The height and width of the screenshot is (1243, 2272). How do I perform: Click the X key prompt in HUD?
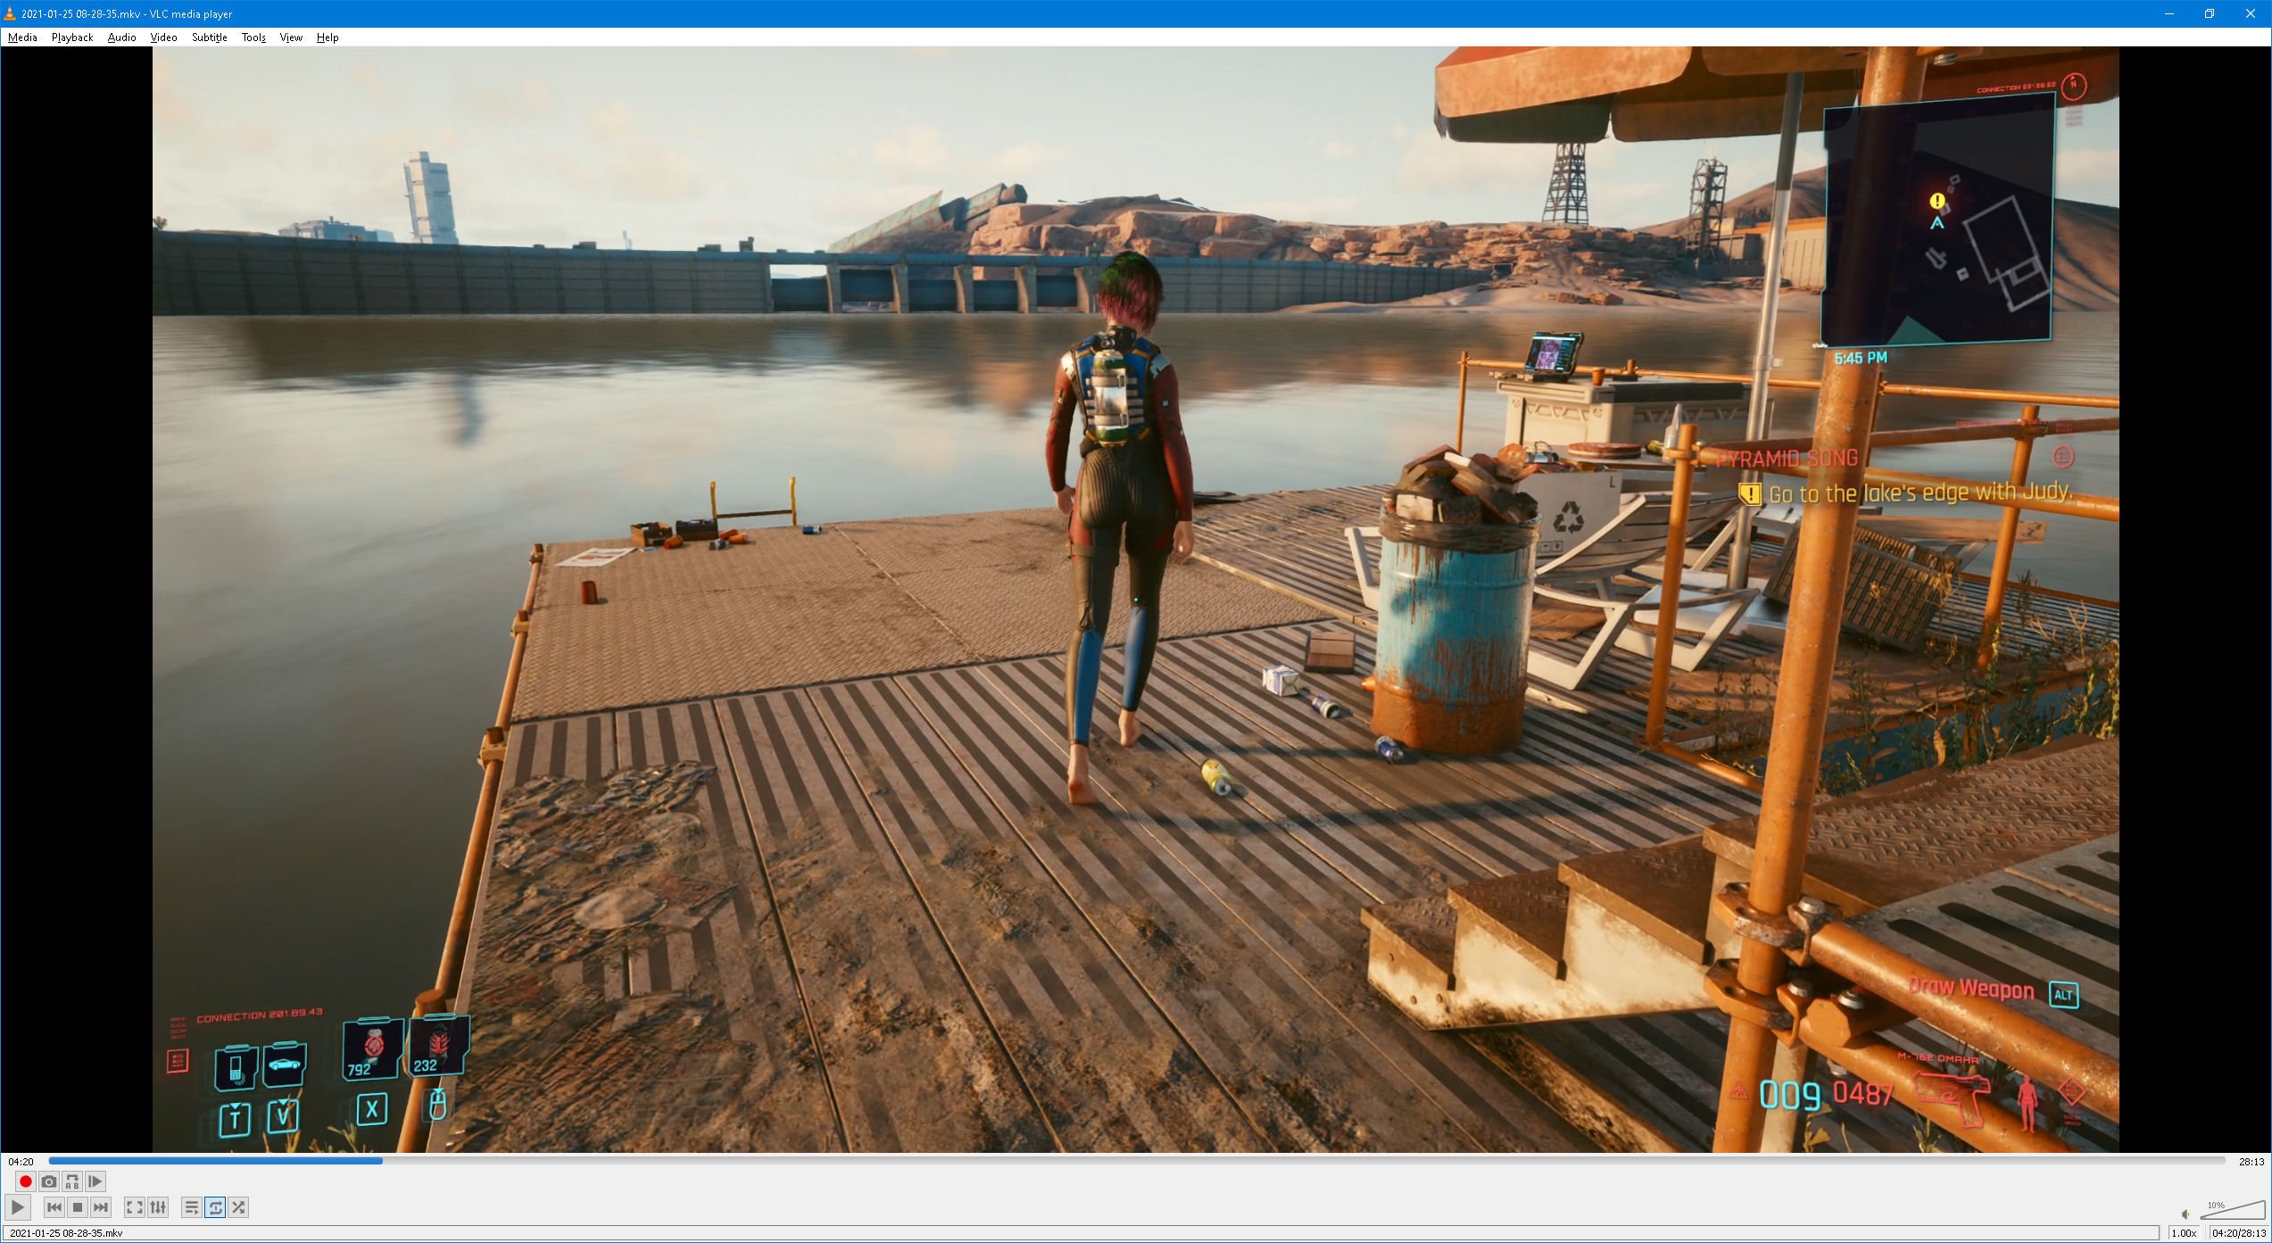[371, 1109]
